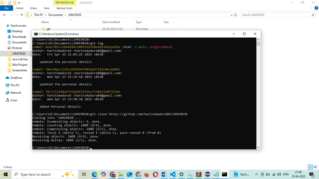Click the Opera browser taskbar icon
Viewport: 319px width, 179px height.
pyautogui.click(x=155, y=174)
